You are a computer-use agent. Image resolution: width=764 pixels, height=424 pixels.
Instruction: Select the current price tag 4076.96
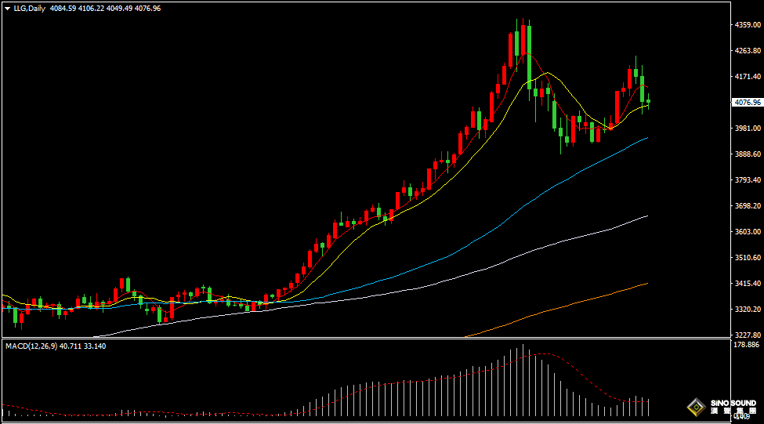click(x=748, y=103)
